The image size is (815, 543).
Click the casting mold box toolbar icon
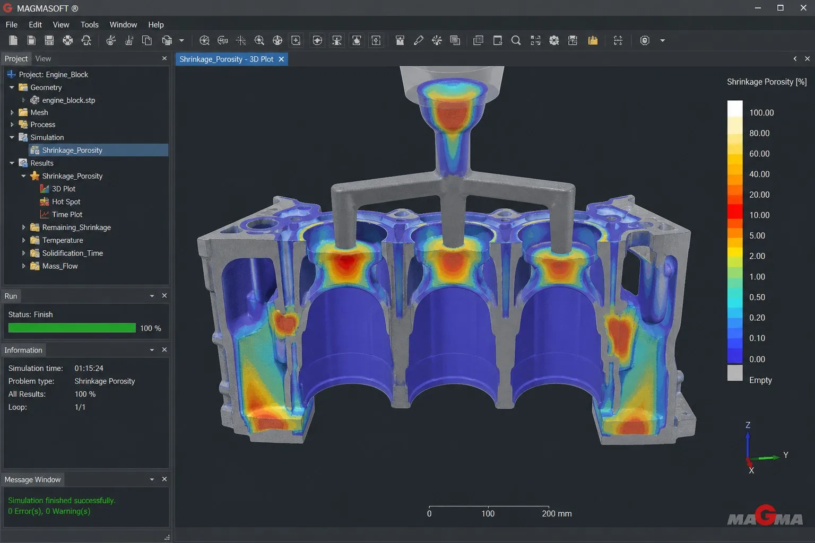[400, 40]
